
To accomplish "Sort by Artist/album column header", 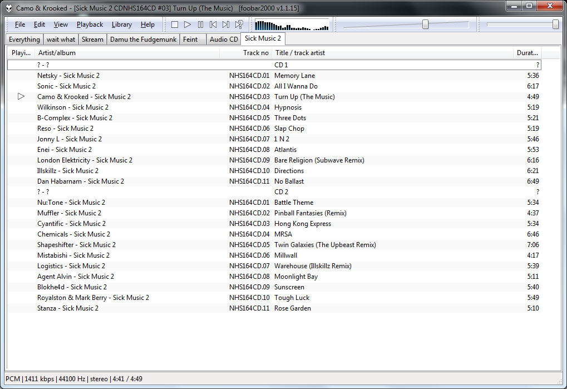I will point(127,53).
